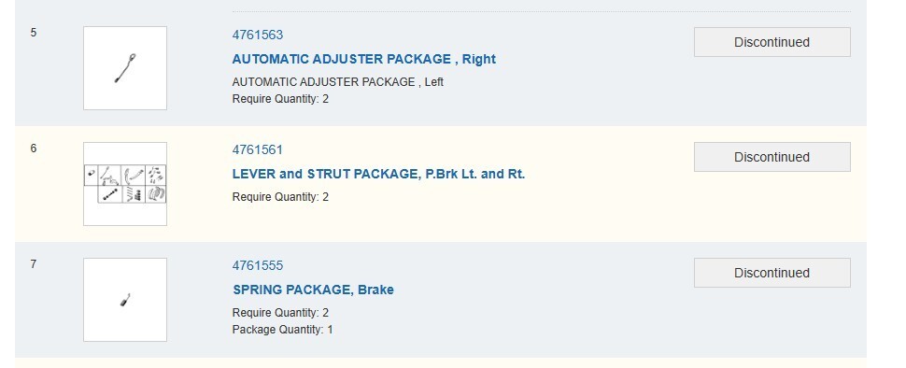Click the AUTOMATIC ADJUSTER PACKAGE , Left text

coord(338,82)
